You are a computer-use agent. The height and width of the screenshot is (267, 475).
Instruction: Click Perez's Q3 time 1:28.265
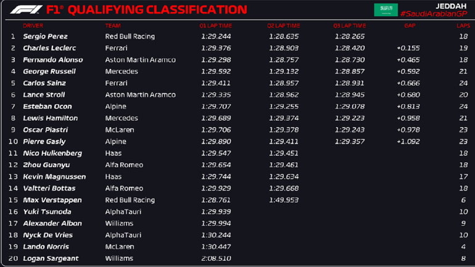pyautogui.click(x=350, y=36)
